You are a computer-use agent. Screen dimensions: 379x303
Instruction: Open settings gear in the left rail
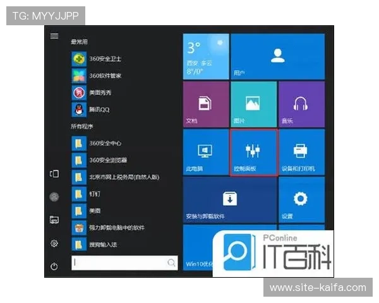54,243
